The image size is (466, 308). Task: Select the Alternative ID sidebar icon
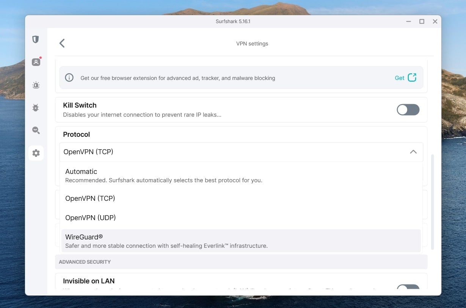coord(36,62)
